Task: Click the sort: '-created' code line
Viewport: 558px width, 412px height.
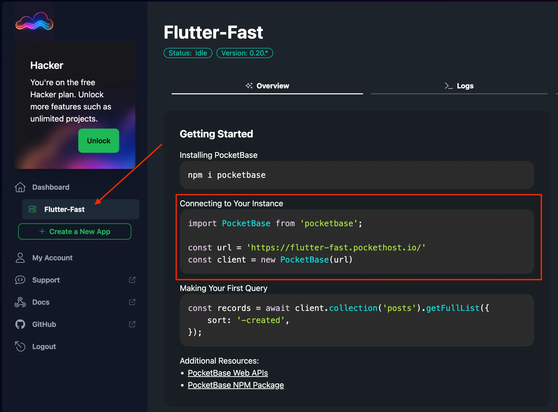Action: tap(248, 320)
